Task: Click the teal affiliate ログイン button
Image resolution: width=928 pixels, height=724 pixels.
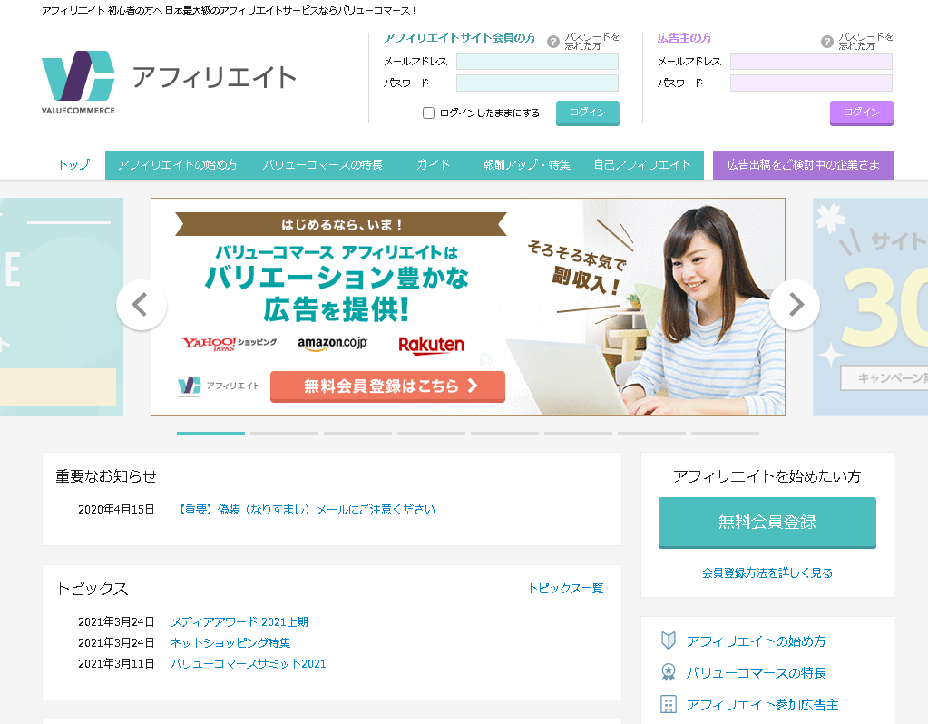Action: click(x=588, y=113)
